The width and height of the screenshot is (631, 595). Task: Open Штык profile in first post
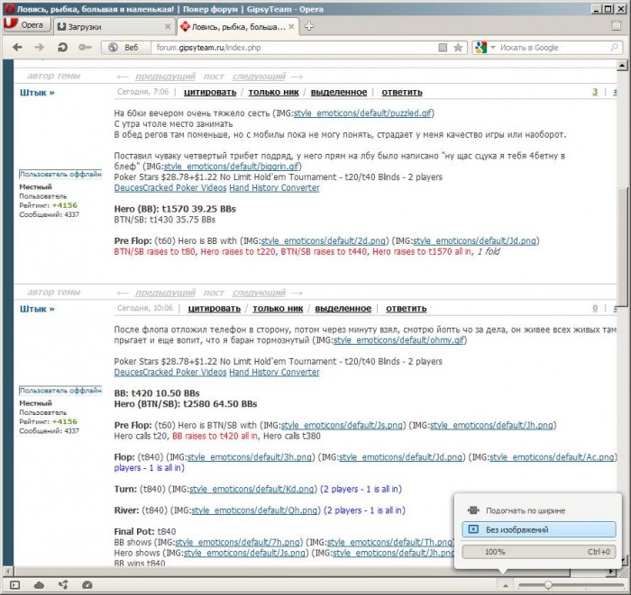point(37,93)
